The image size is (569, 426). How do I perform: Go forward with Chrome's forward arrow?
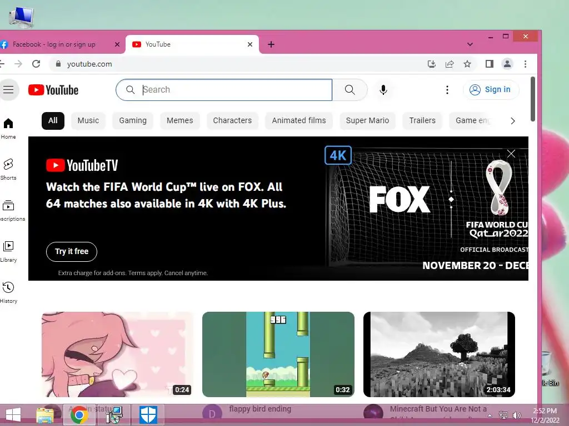[18, 64]
